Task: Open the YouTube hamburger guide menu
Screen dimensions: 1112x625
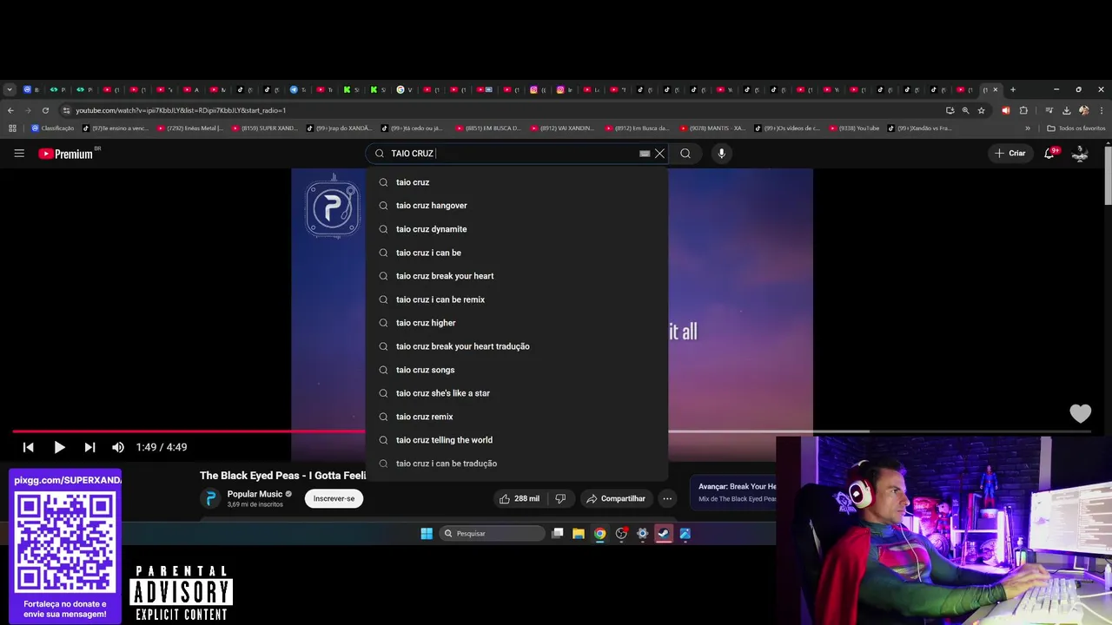Action: click(x=19, y=154)
